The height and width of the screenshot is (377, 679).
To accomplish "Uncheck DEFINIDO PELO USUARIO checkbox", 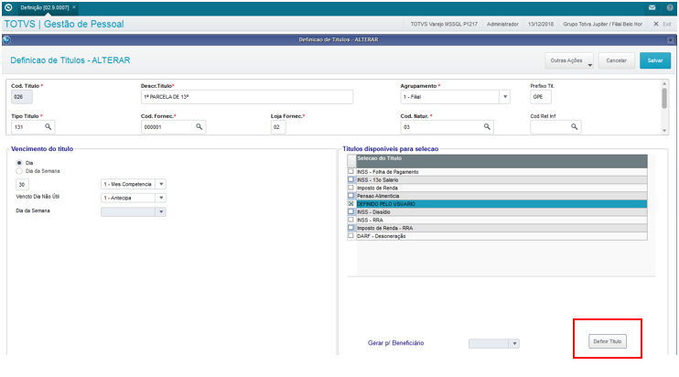I will [x=350, y=203].
